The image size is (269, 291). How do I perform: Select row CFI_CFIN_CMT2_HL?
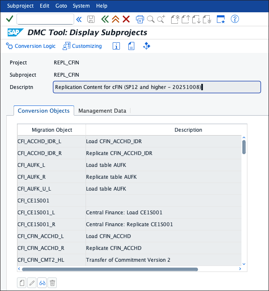pyautogui.click(x=129, y=260)
